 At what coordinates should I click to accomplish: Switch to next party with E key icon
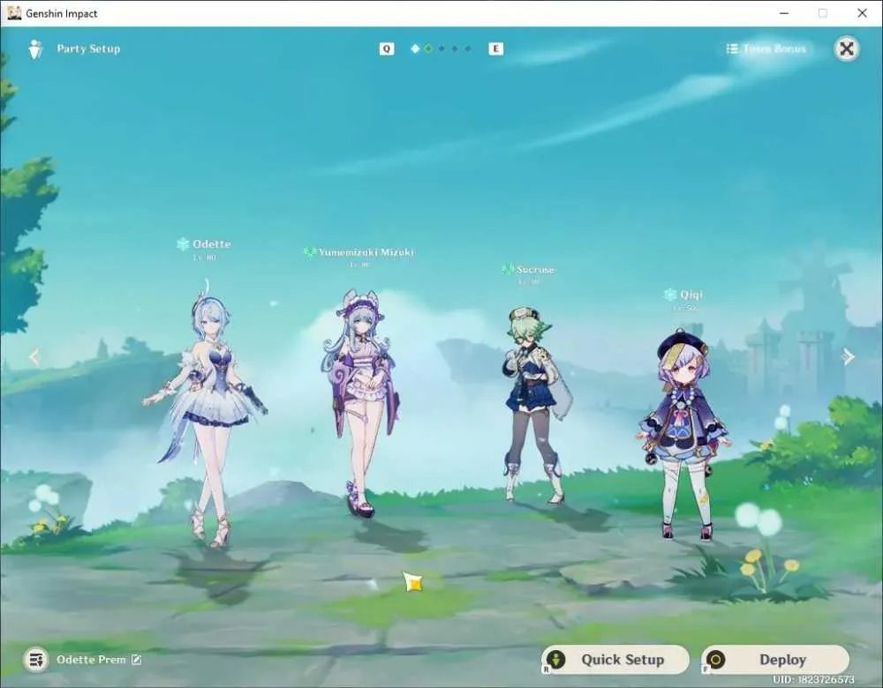pos(495,49)
